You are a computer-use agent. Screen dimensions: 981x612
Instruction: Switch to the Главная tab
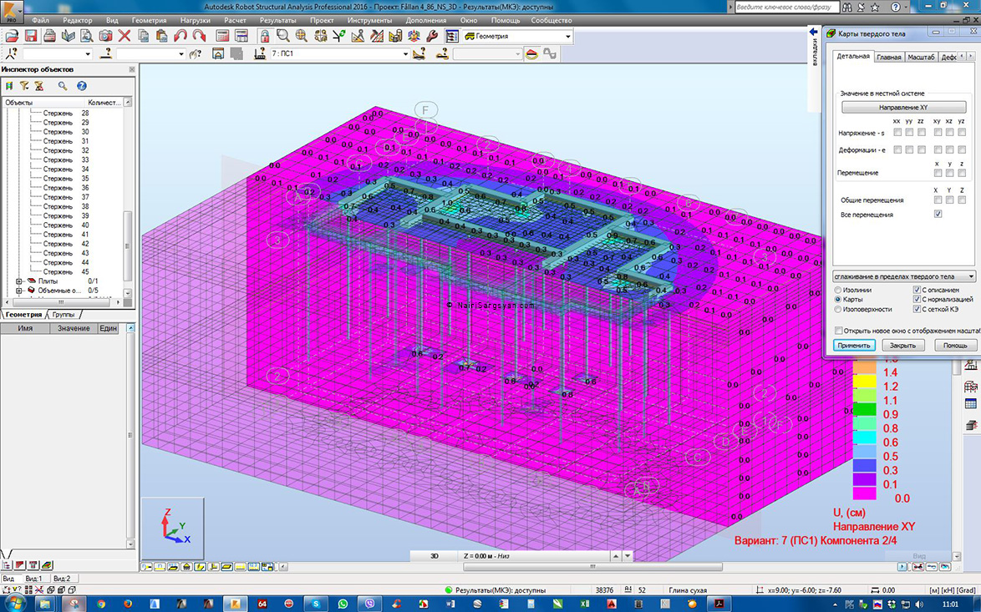(889, 57)
